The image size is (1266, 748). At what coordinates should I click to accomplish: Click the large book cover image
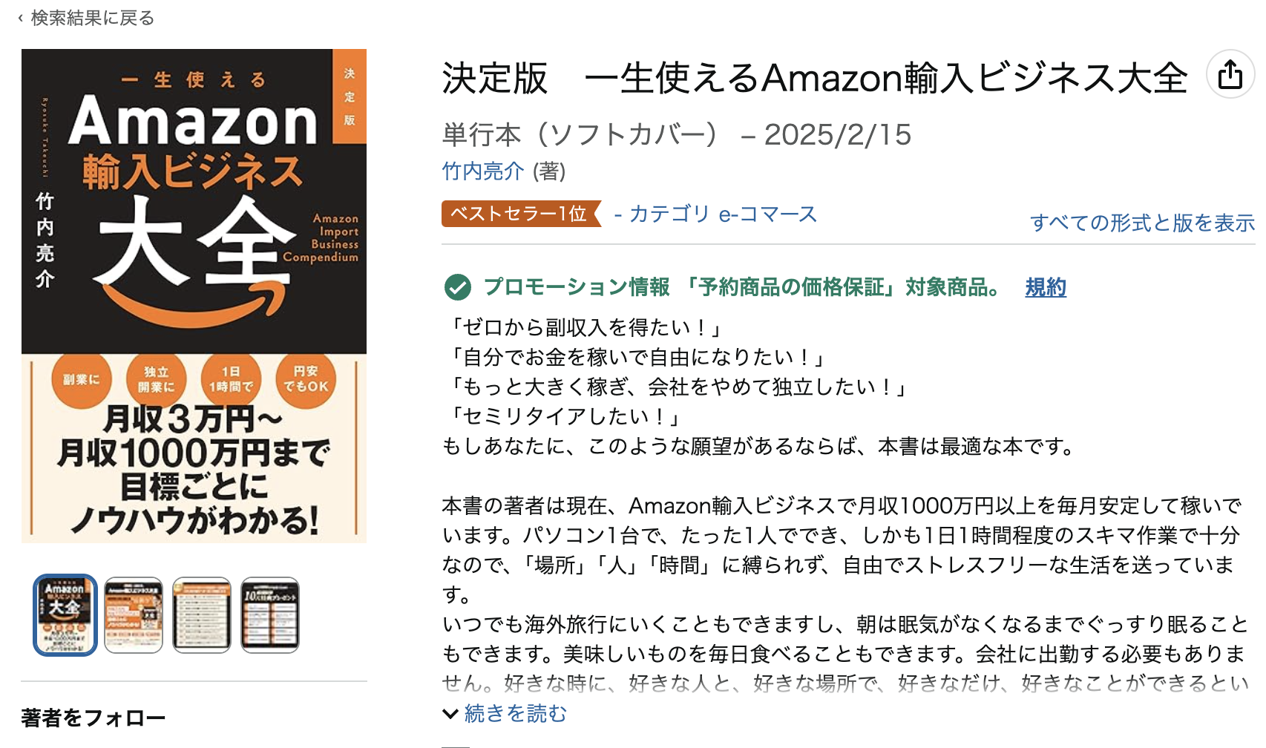(x=194, y=295)
